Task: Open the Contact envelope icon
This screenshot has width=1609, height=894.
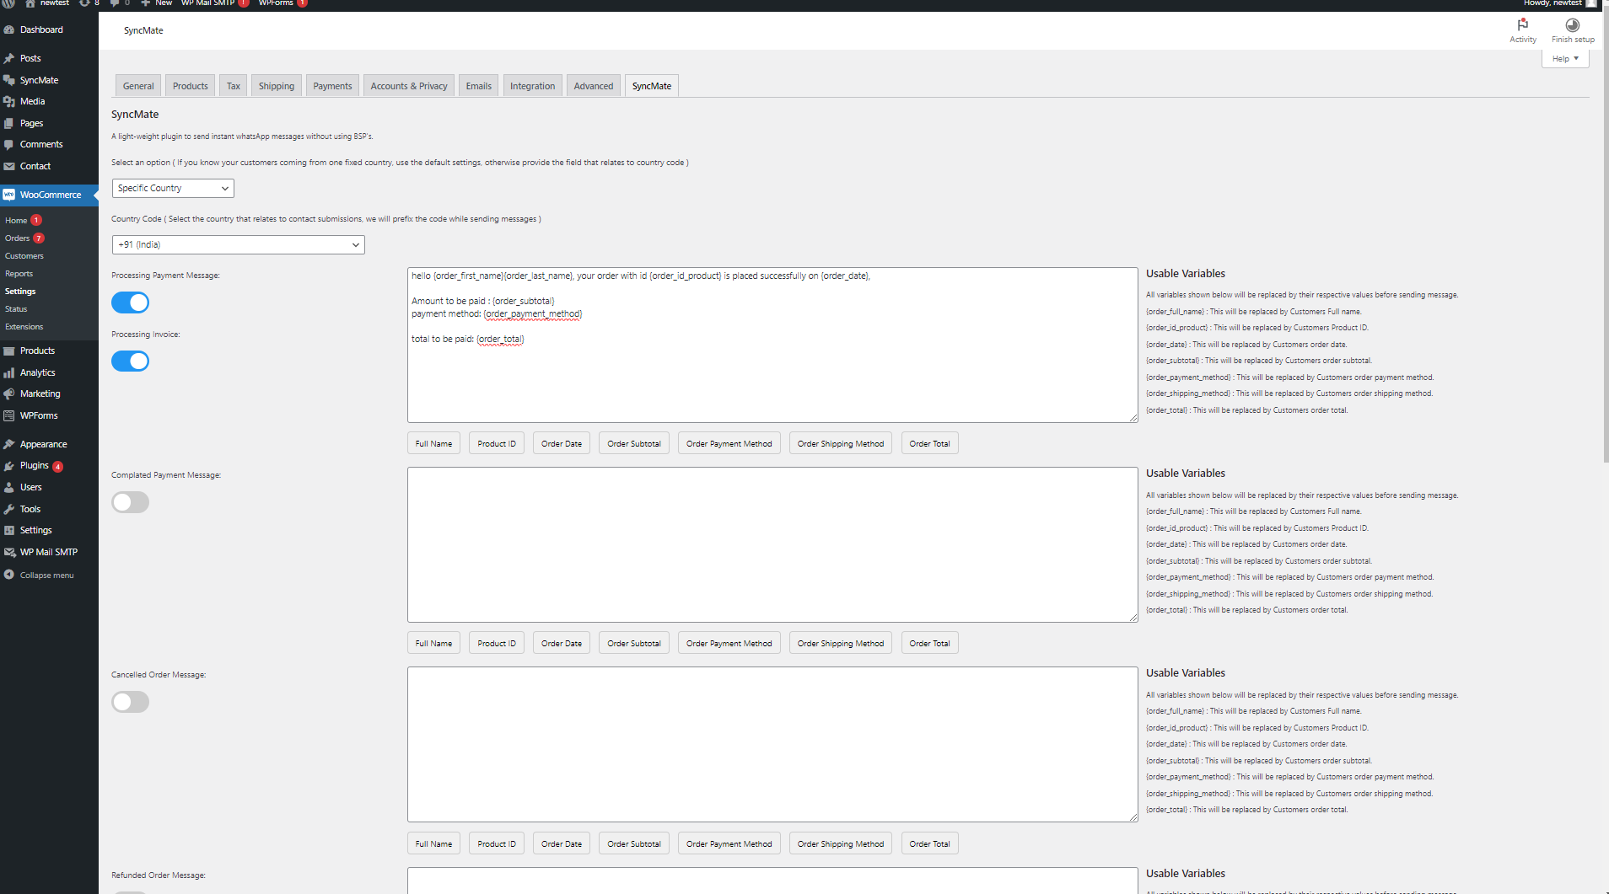Action: coord(9,166)
